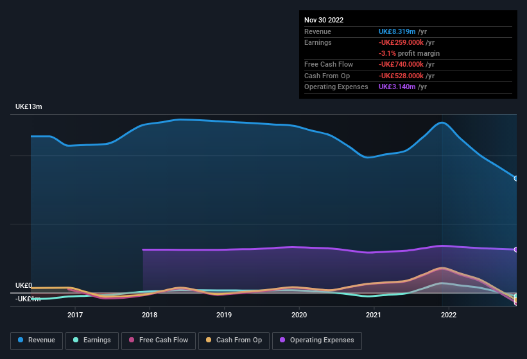Click the -UK£740.000k free cash flow value
This screenshot has height=359, width=527.
click(401, 64)
